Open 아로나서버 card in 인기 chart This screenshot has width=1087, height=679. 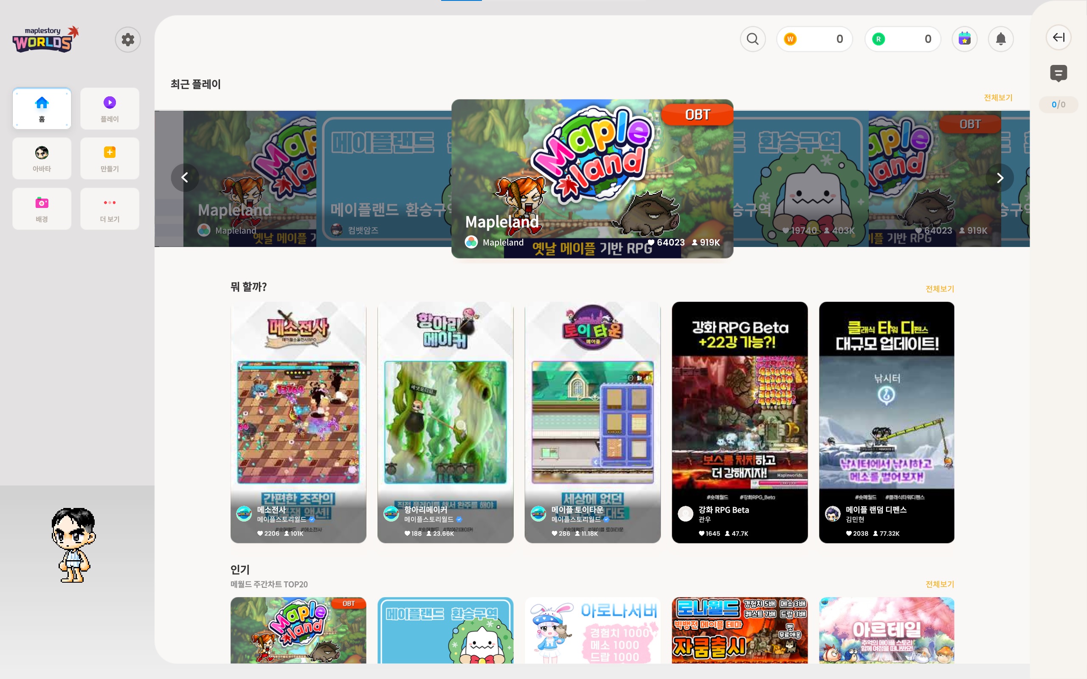pyautogui.click(x=592, y=630)
